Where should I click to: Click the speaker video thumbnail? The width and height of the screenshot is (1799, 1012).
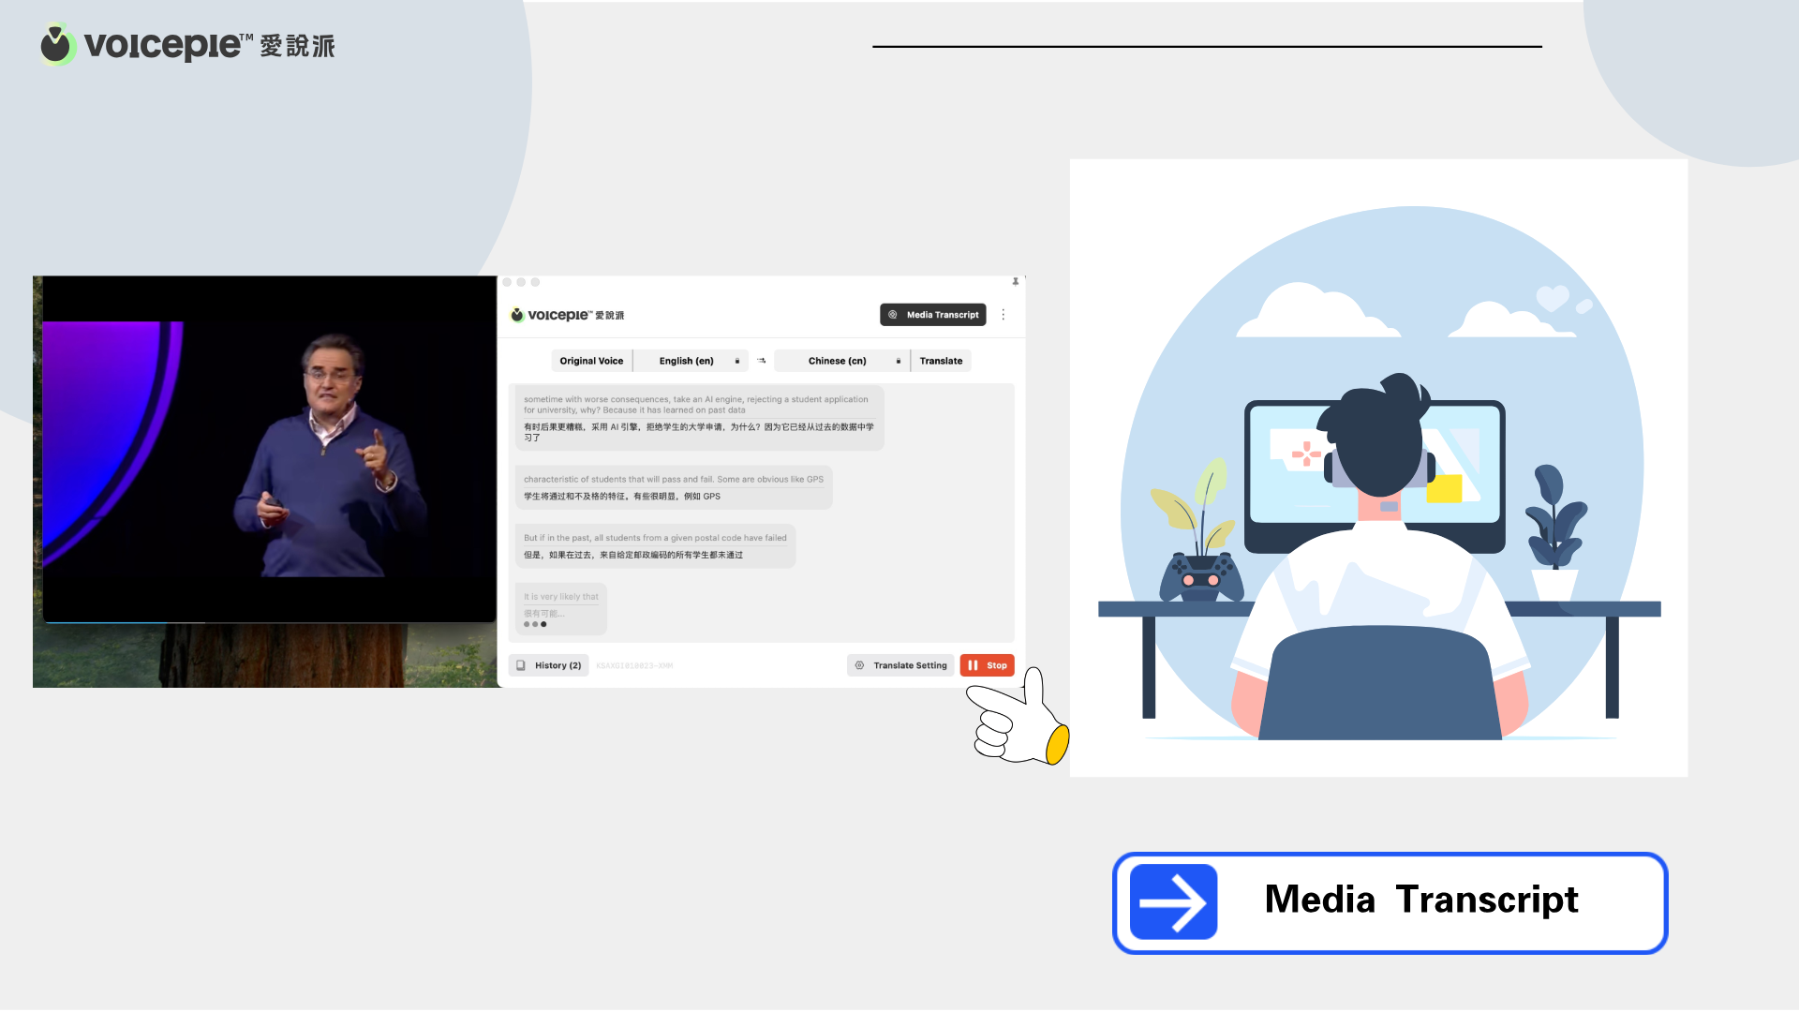(269, 450)
